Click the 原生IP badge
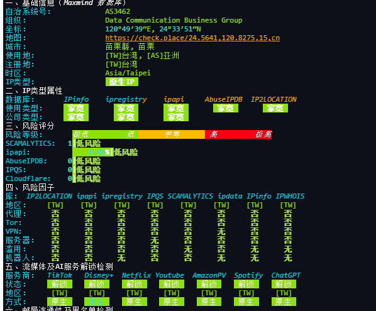Screen dimensions: 376x311 click(x=122, y=82)
